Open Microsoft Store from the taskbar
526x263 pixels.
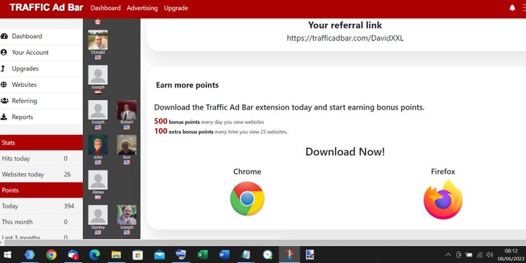tap(138, 255)
